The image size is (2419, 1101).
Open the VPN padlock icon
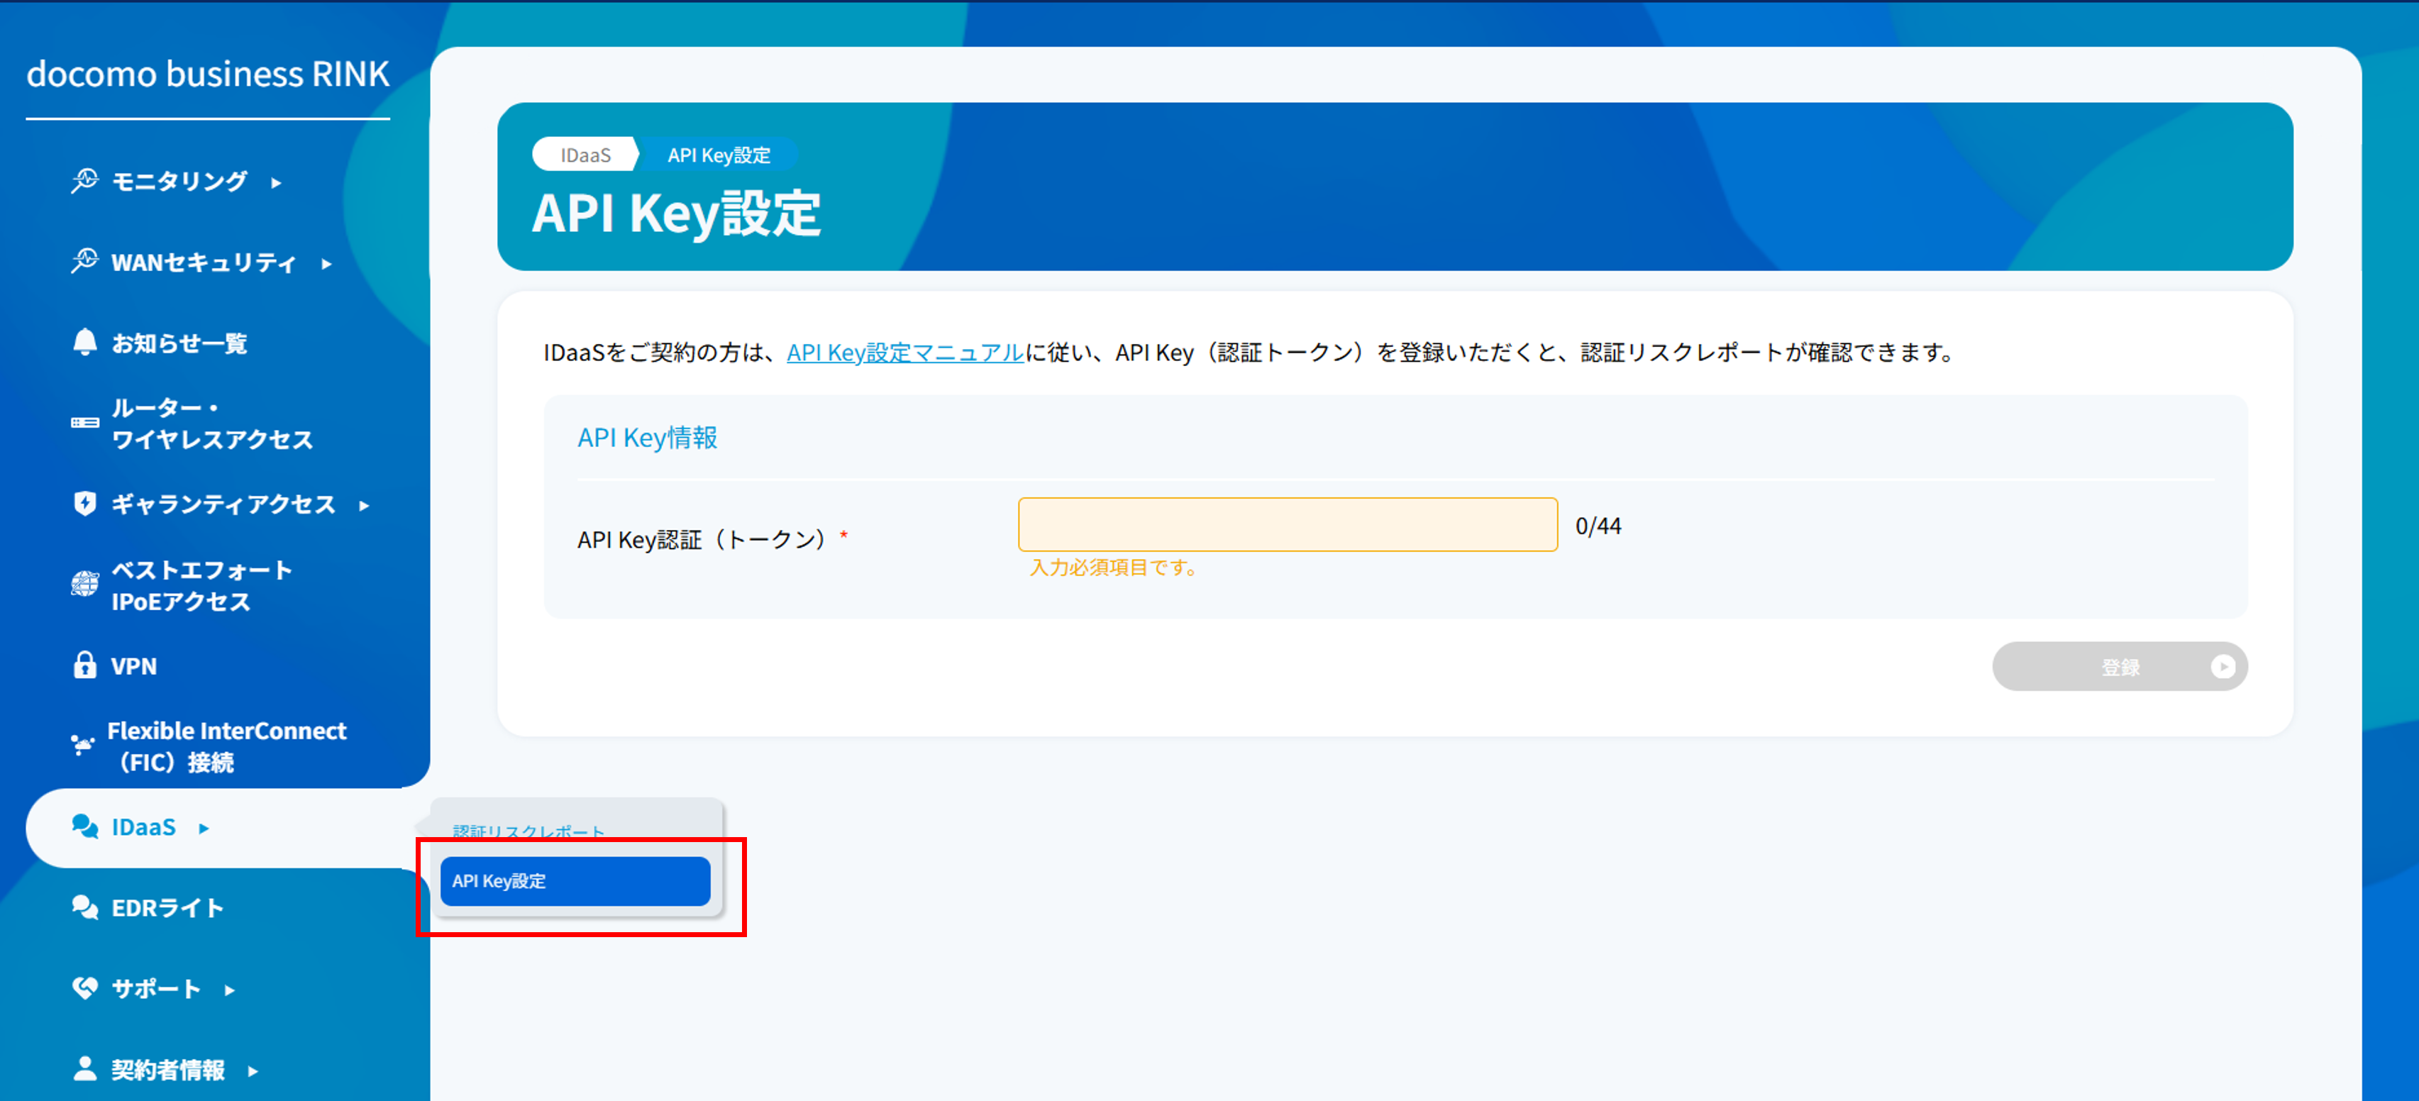tap(85, 665)
